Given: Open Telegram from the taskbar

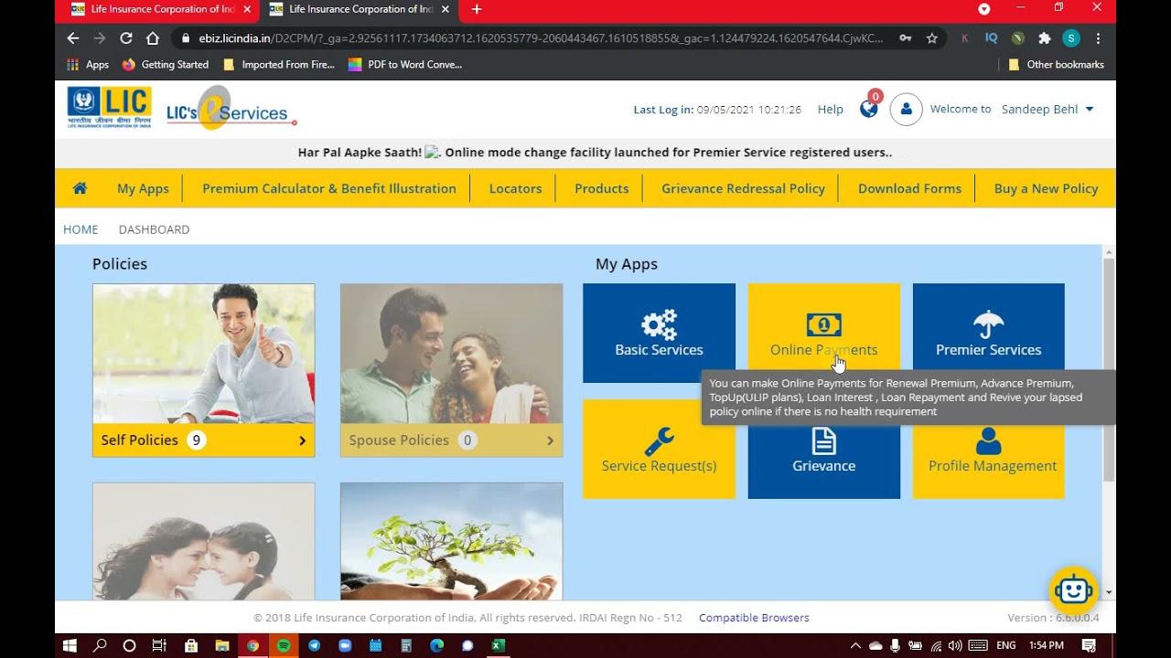Looking at the screenshot, I should [x=315, y=645].
